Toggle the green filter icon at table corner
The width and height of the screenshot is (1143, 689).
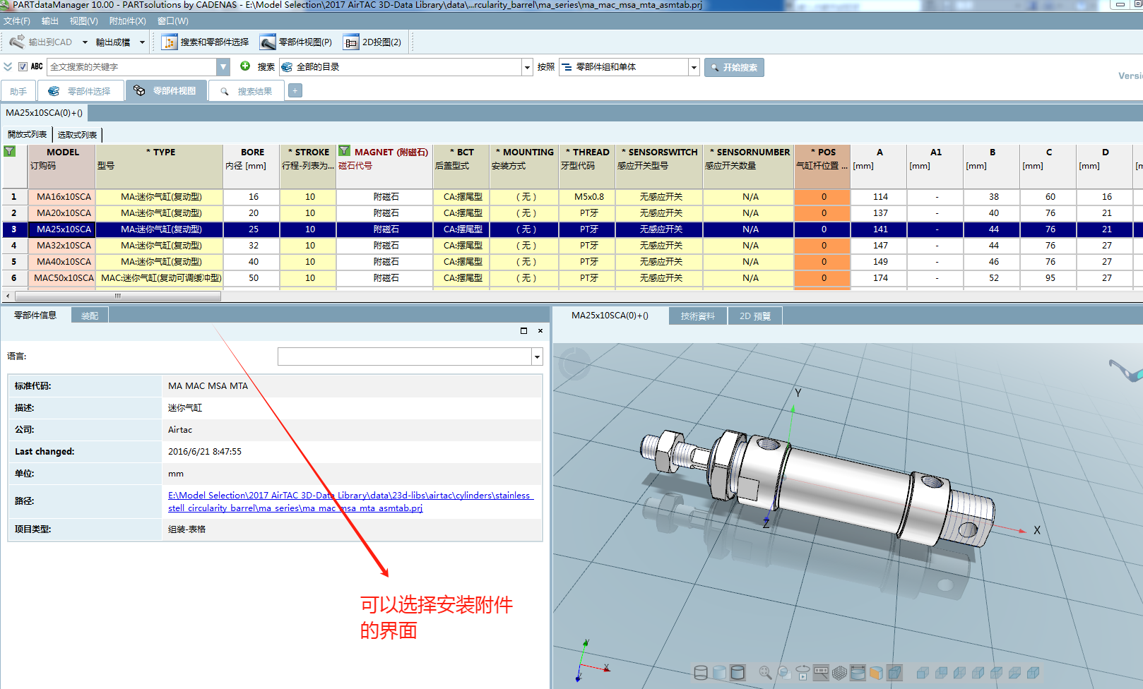[x=10, y=151]
